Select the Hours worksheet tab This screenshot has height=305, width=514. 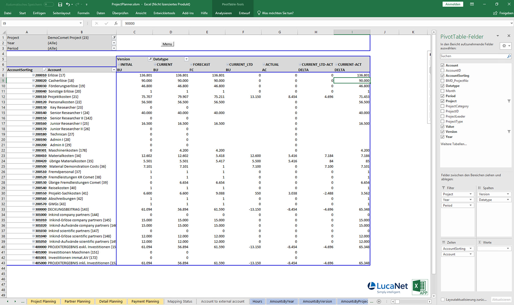pos(257,301)
